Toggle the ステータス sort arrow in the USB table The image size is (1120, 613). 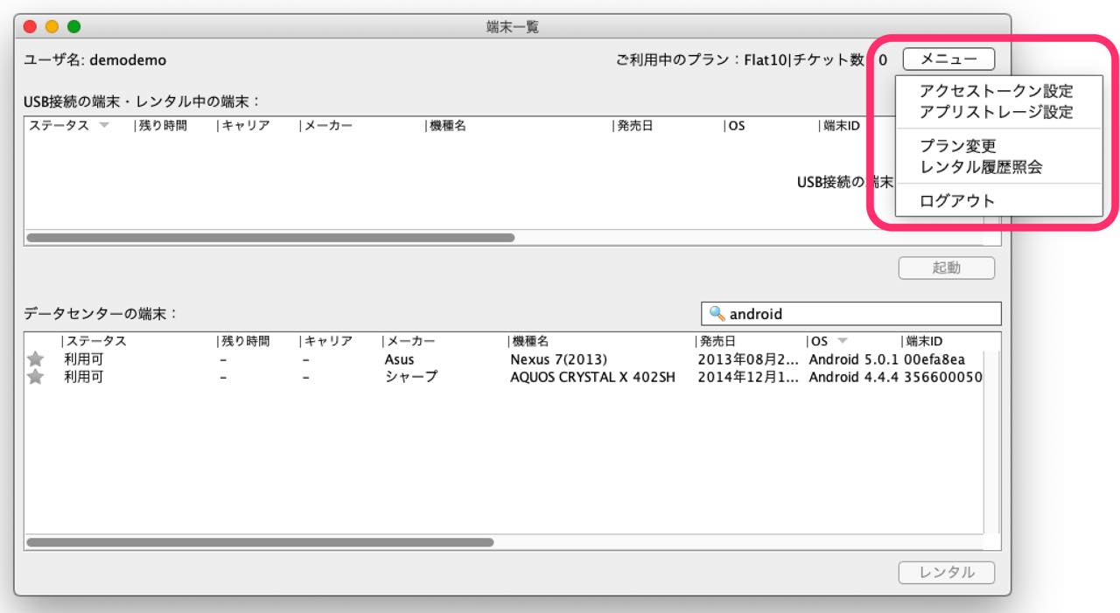104,126
